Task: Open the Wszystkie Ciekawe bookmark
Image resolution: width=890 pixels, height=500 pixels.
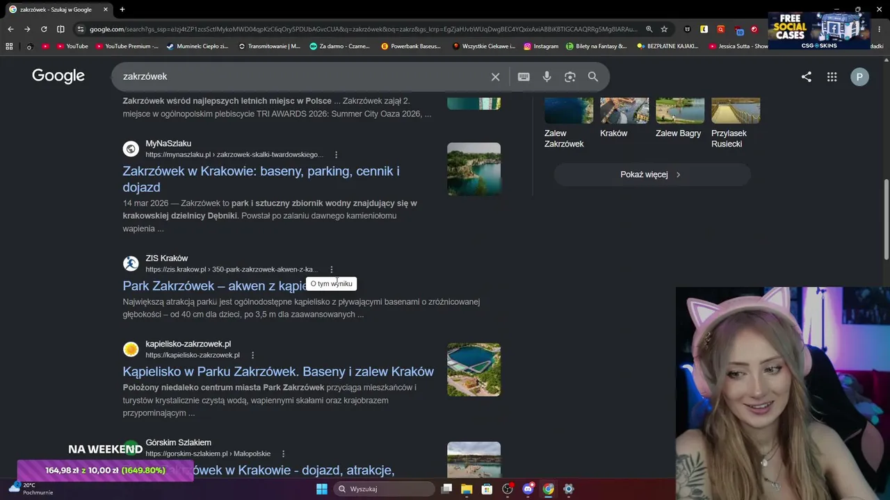Action: [483, 47]
